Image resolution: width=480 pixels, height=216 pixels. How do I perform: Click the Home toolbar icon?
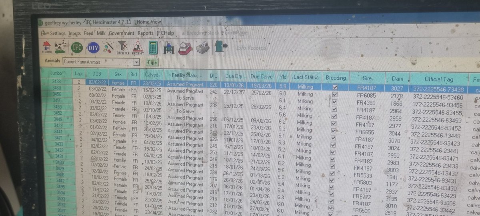47,47
